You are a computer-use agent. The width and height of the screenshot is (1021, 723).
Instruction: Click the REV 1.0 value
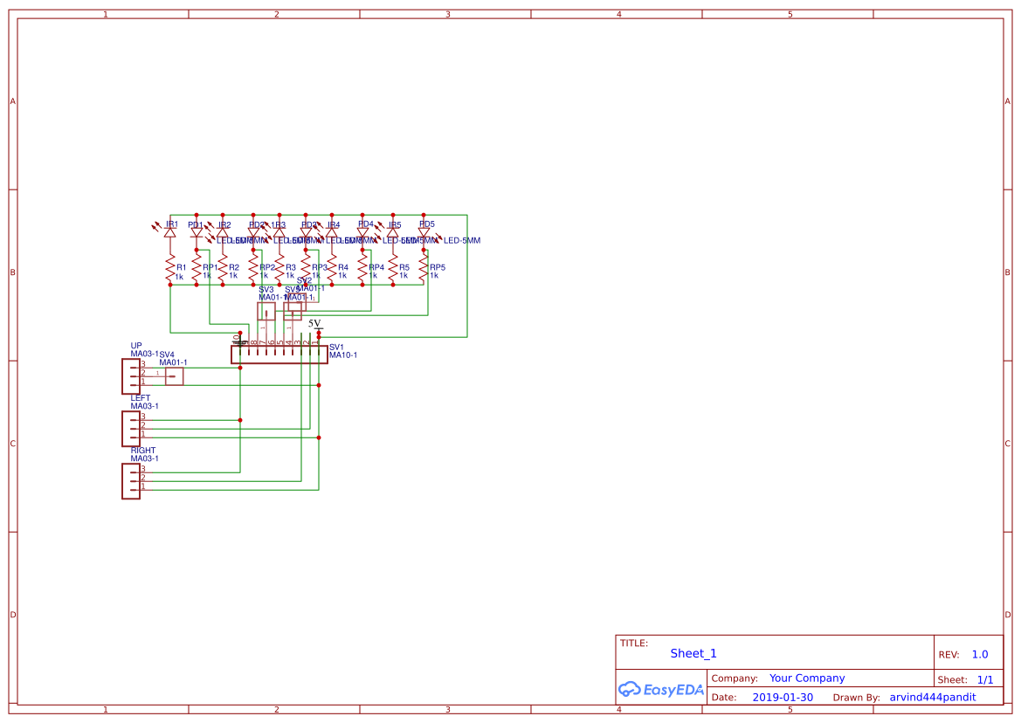click(979, 654)
